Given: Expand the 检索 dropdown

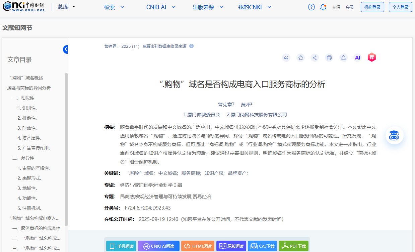Looking at the screenshot, I should point(114,7).
